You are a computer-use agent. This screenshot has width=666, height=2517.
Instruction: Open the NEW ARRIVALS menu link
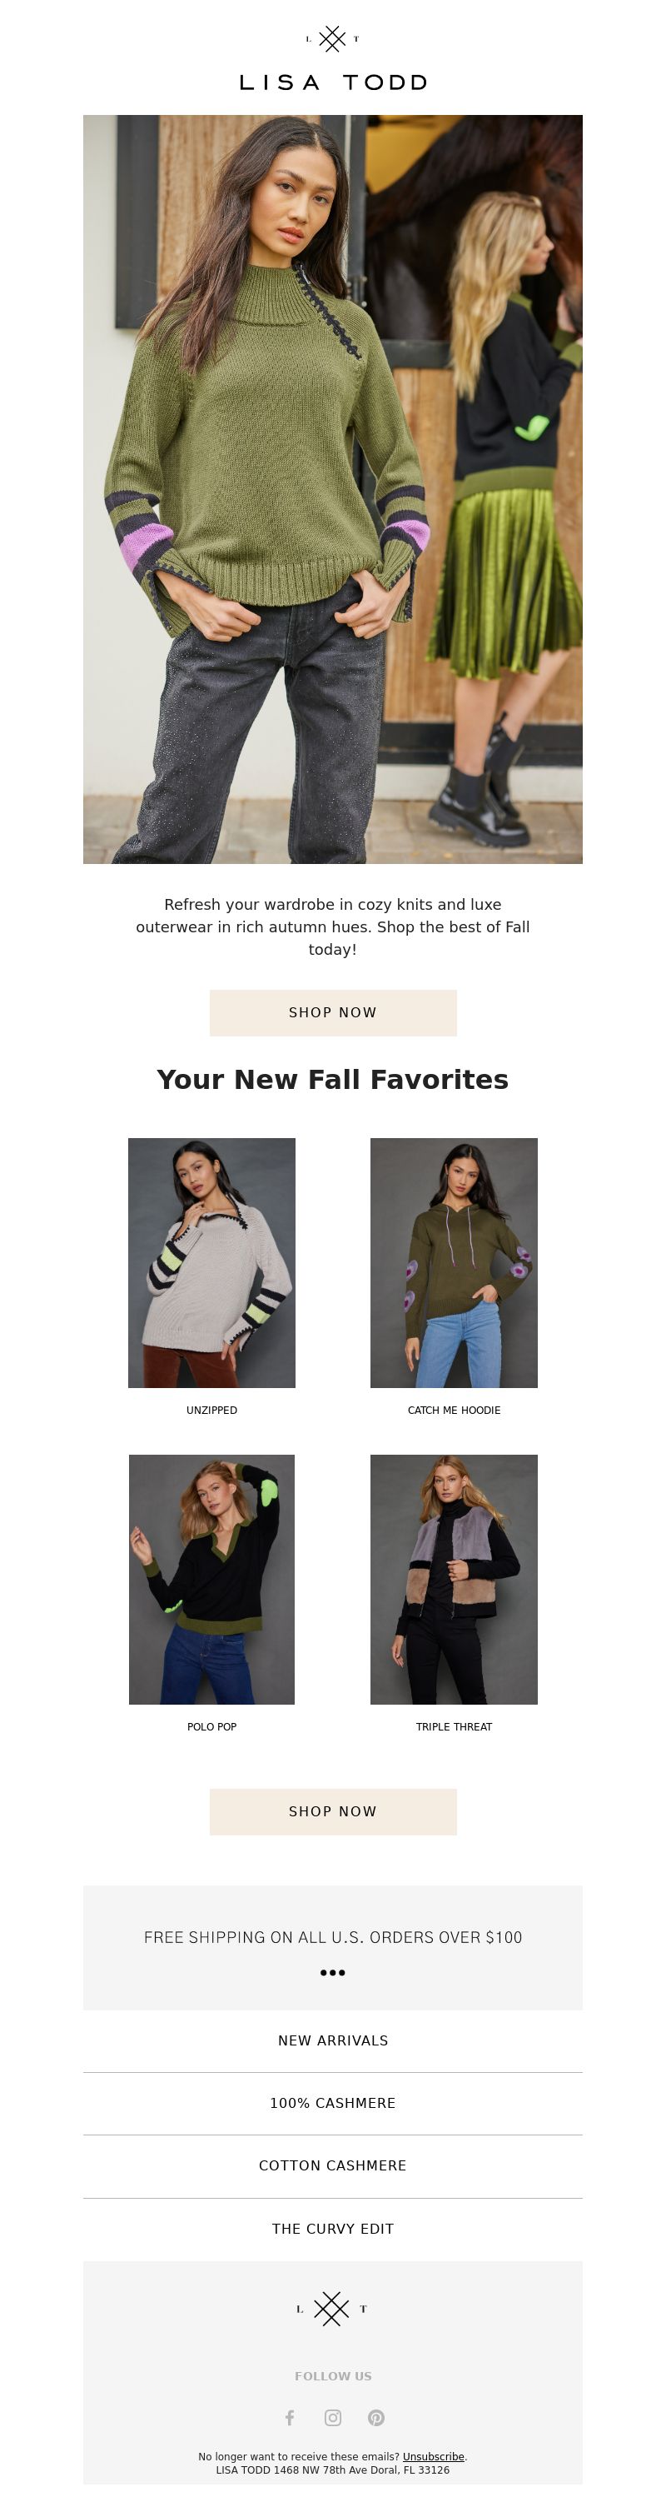point(333,2040)
